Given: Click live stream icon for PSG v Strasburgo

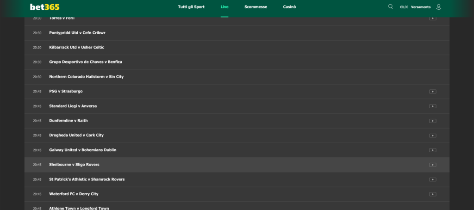Looking at the screenshot, I should point(432,92).
